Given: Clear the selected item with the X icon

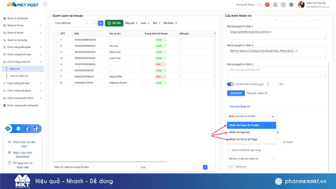Looking at the screenshot, I should click(87, 23).
